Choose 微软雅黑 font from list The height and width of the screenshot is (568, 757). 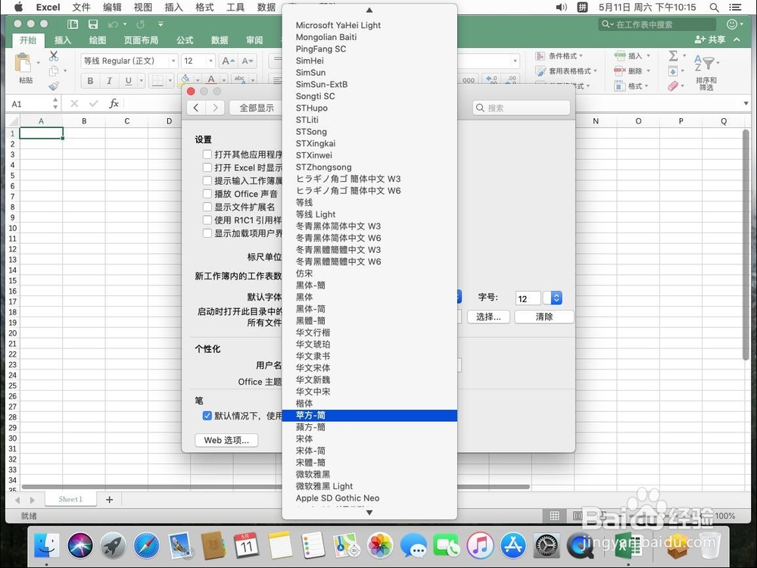(x=369, y=474)
